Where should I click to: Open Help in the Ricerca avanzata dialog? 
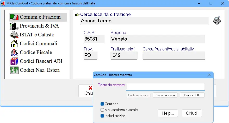click(x=168, y=113)
